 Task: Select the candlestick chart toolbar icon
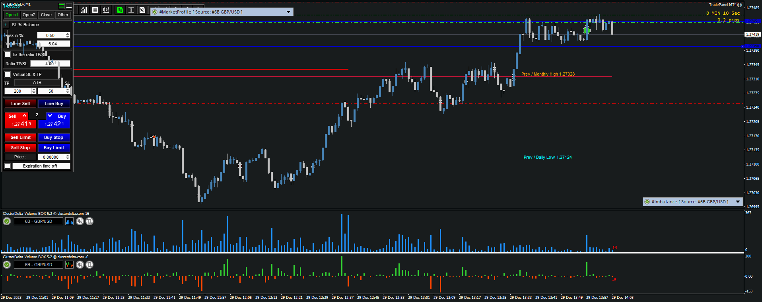pos(106,10)
